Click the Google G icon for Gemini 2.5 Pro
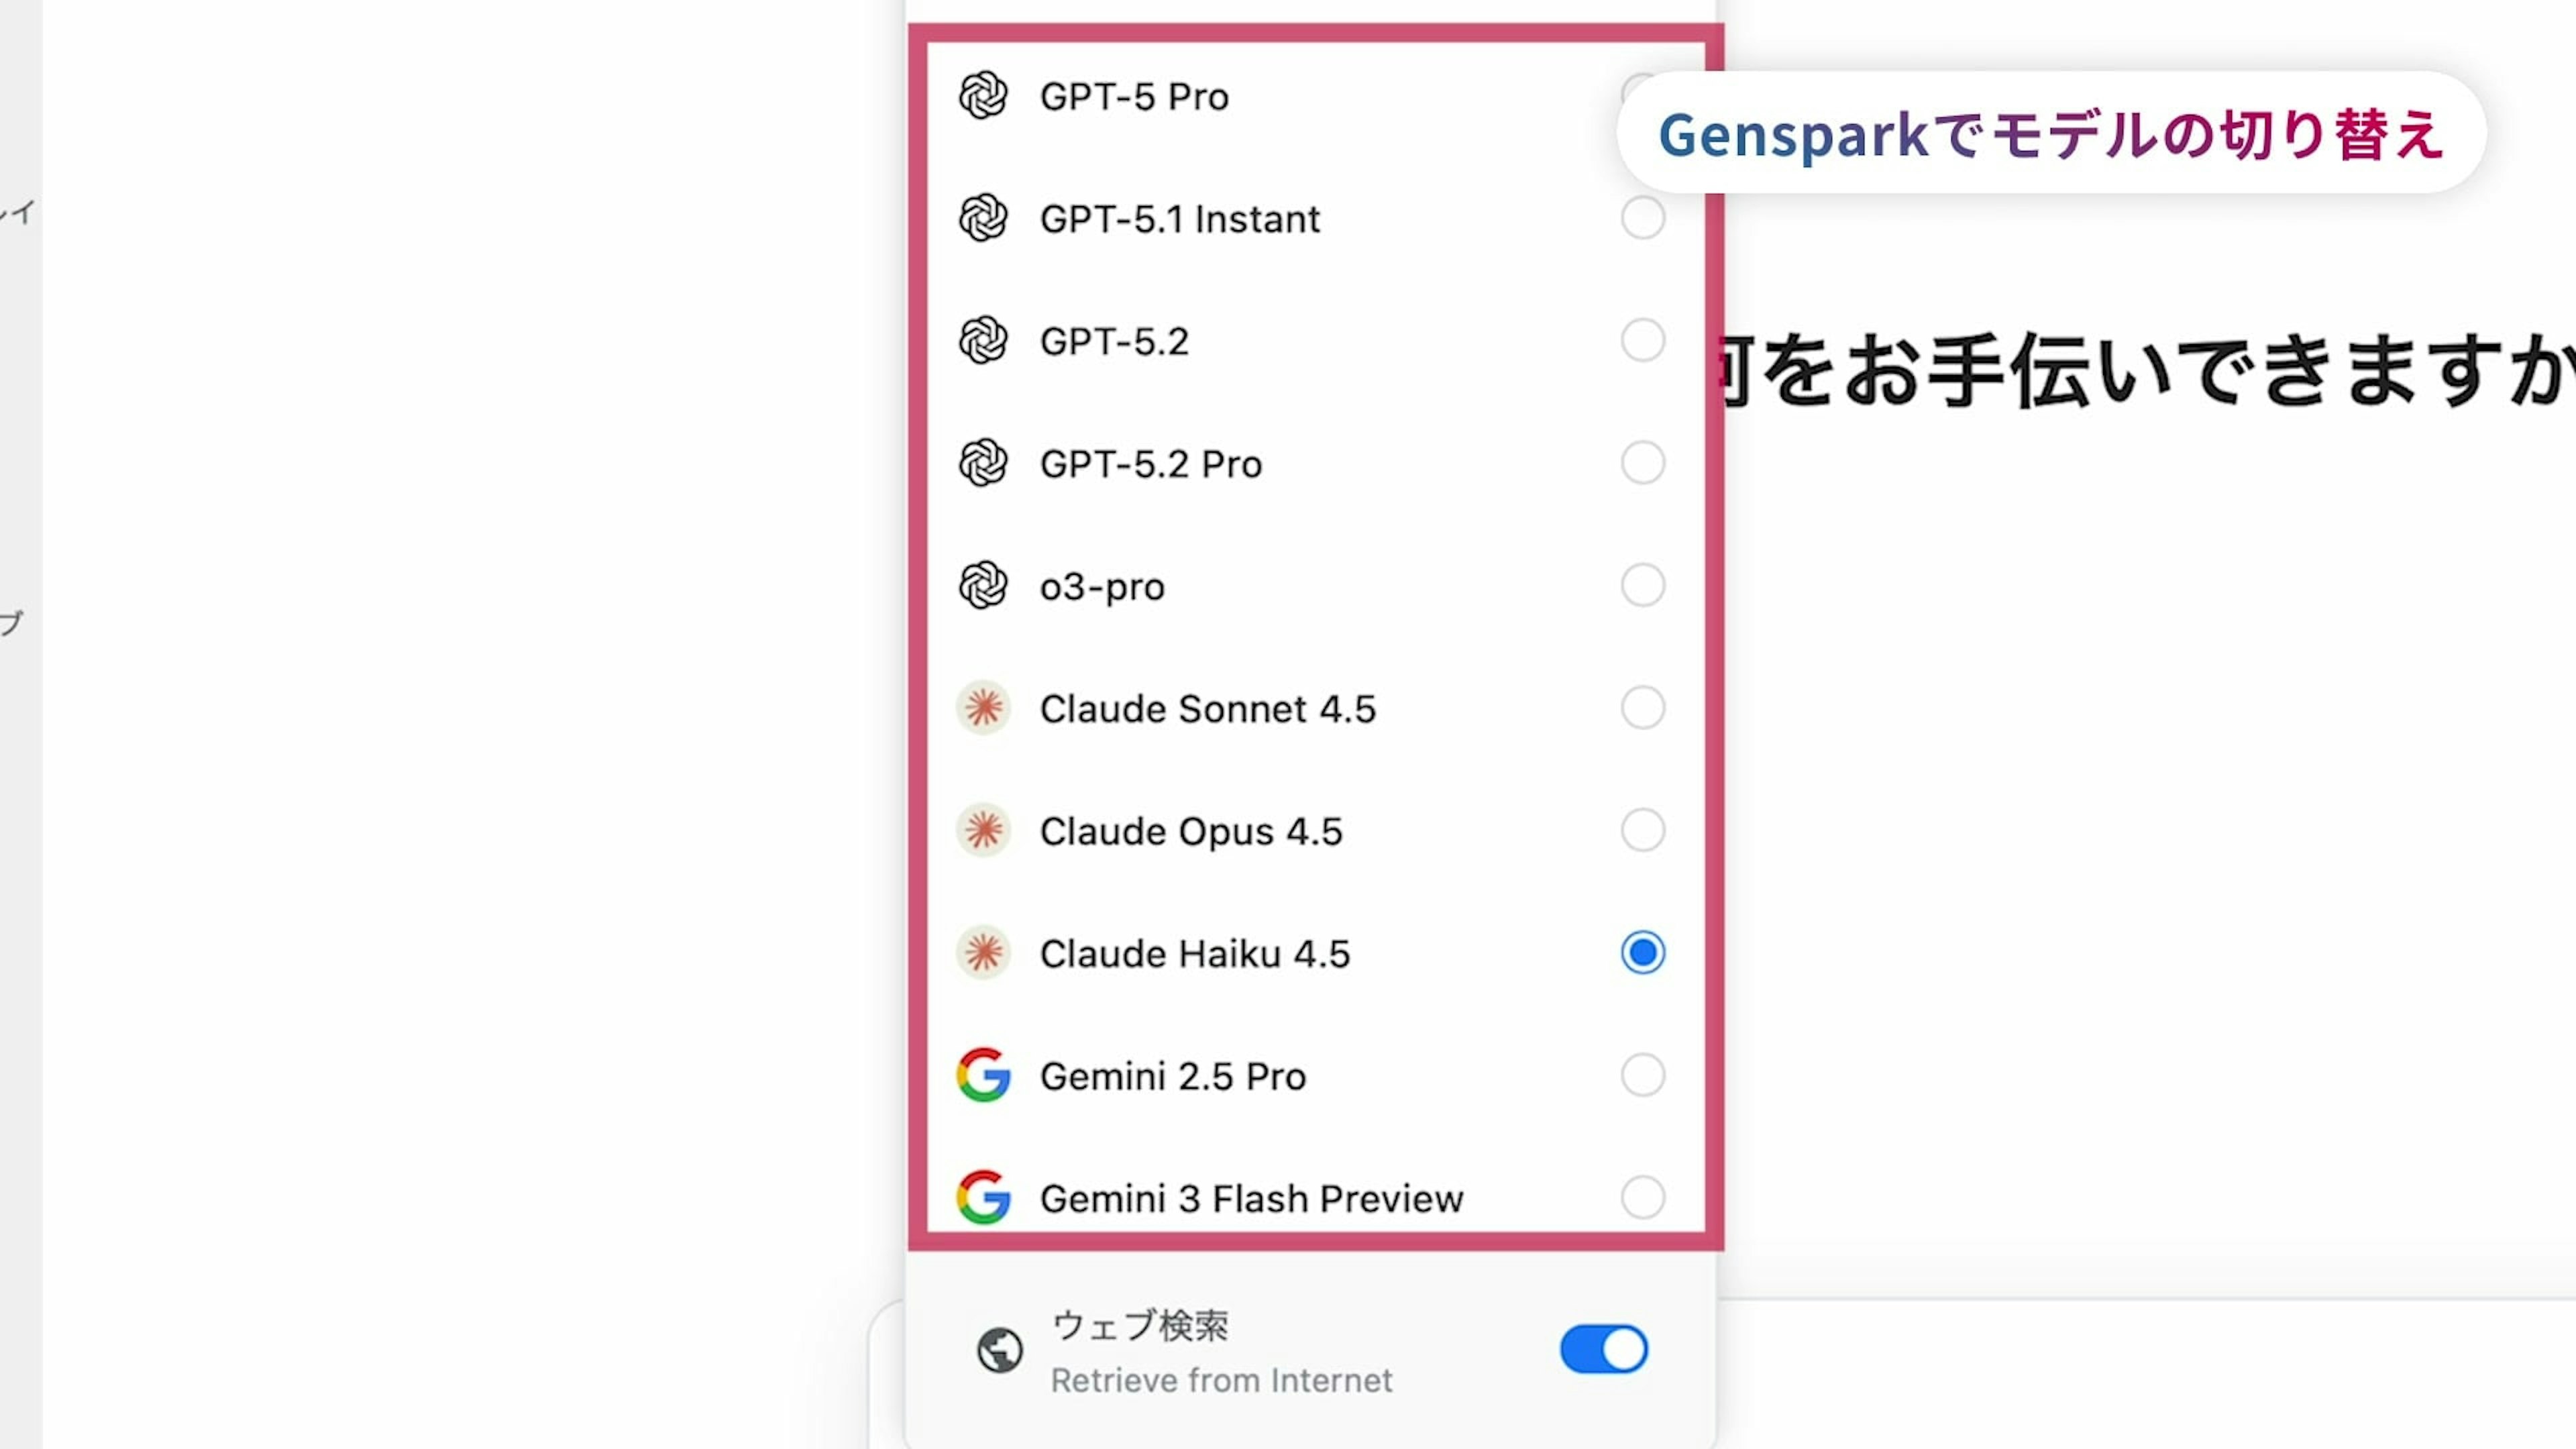Image resolution: width=2576 pixels, height=1449 pixels. tap(983, 1075)
